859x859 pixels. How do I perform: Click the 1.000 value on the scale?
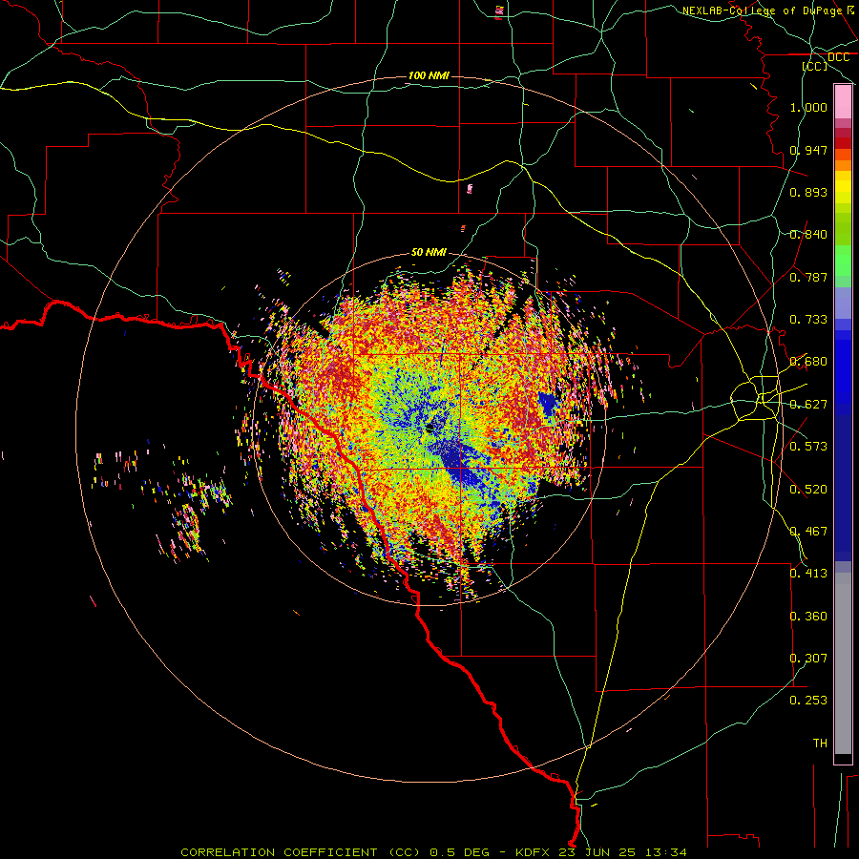808,107
